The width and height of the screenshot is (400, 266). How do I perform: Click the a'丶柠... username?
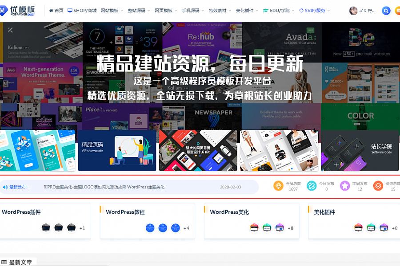click(368, 11)
